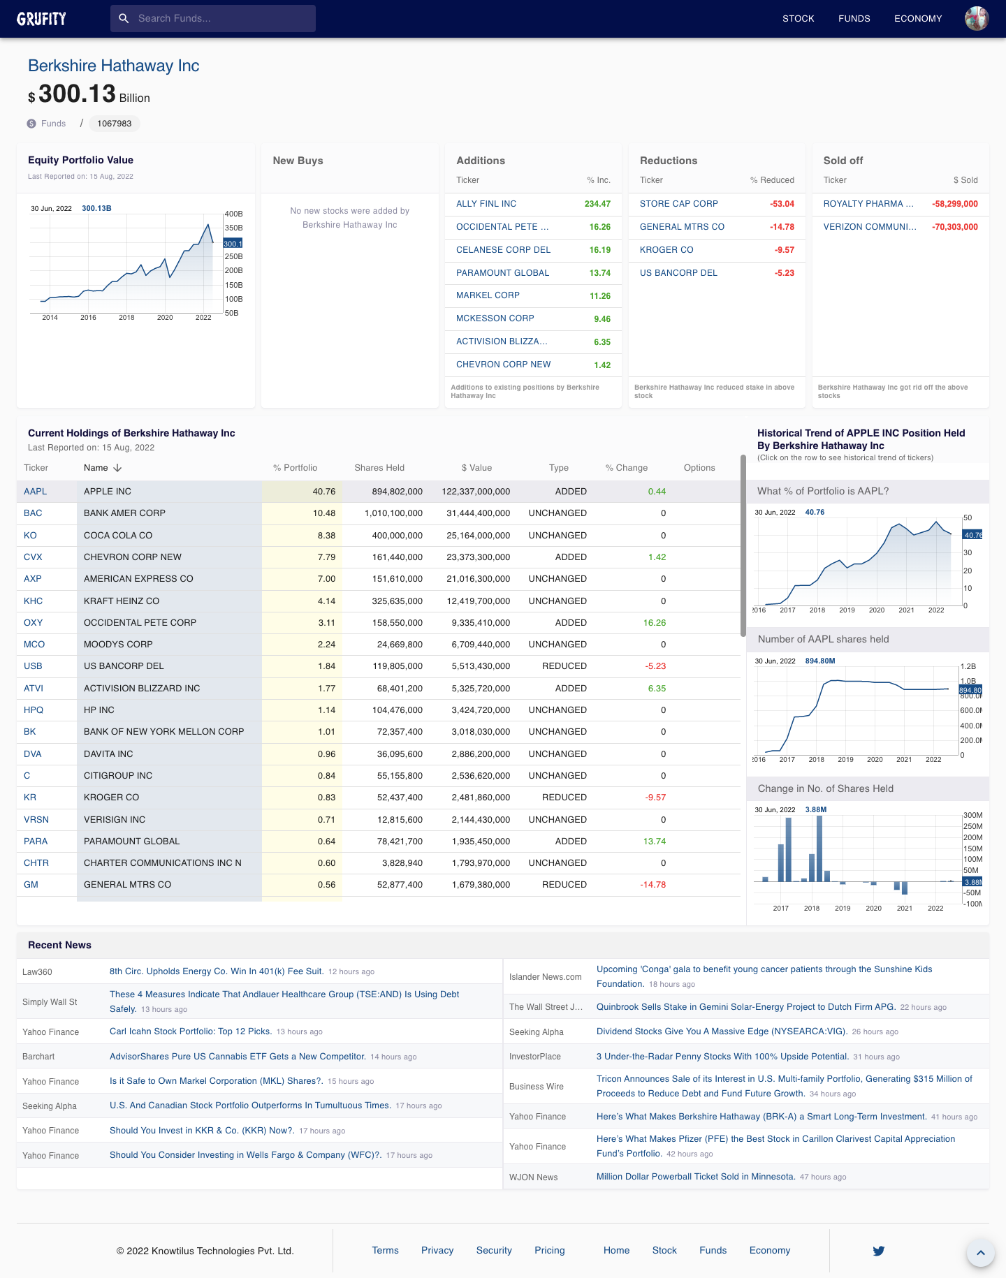The height and width of the screenshot is (1278, 1006).
Task: Click the DVA ticker link
Action: 33,754
